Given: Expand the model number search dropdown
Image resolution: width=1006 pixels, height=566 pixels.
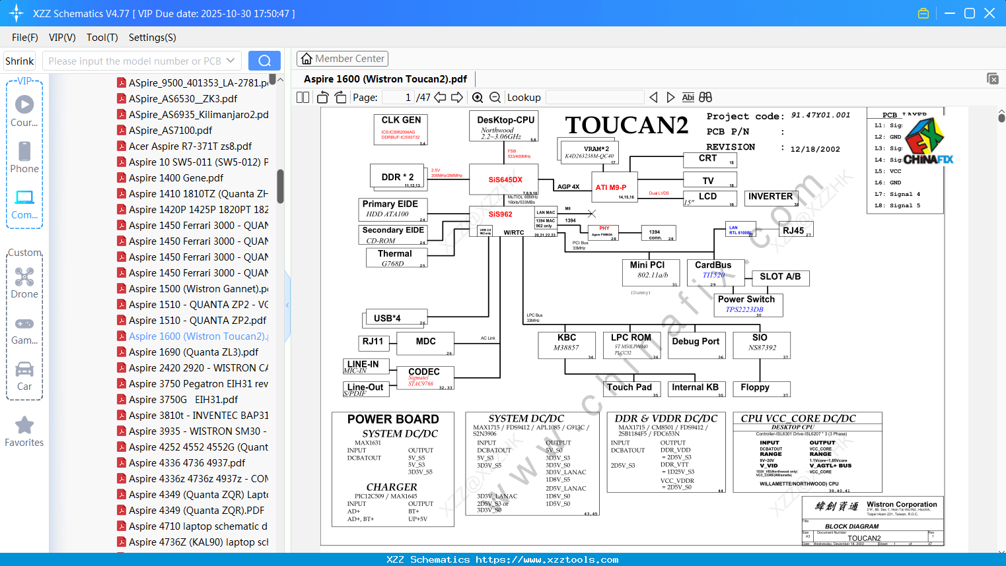Looking at the screenshot, I should click(x=231, y=61).
